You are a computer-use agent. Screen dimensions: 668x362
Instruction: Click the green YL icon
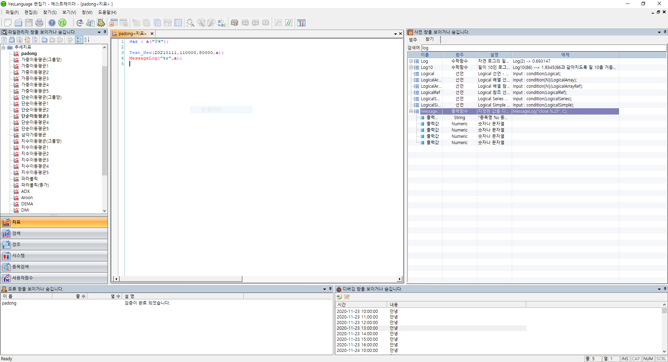(x=62, y=23)
